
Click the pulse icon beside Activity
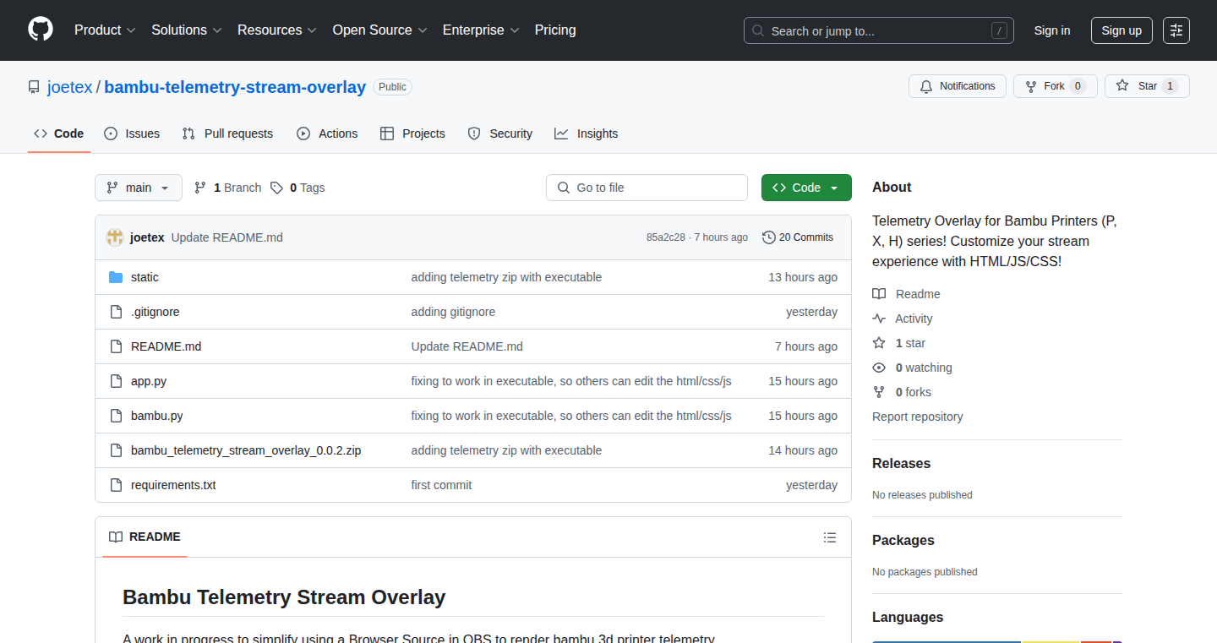click(879, 319)
